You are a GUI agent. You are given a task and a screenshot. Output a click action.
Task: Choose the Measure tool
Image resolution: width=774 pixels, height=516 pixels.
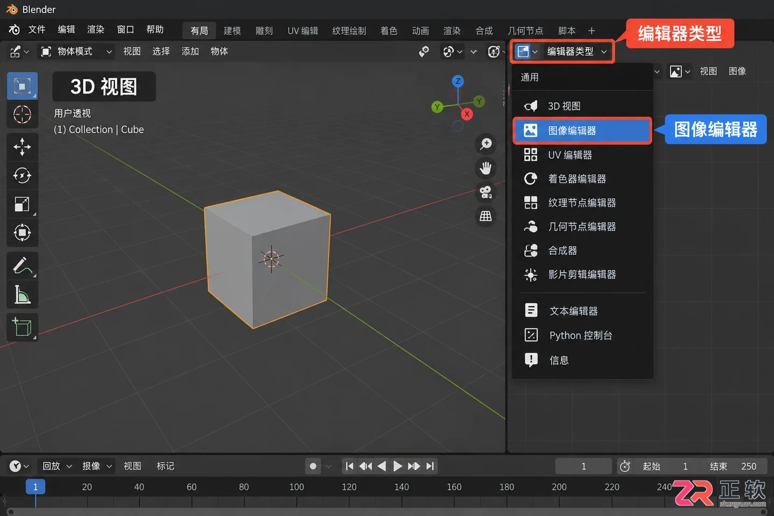click(x=22, y=295)
